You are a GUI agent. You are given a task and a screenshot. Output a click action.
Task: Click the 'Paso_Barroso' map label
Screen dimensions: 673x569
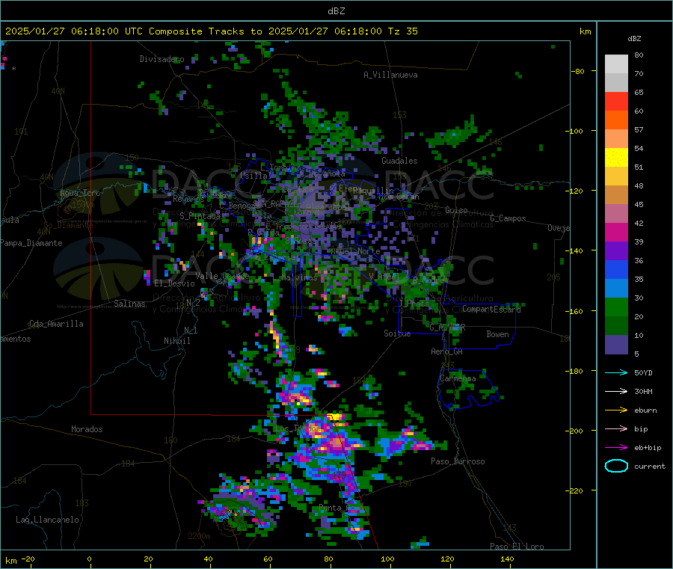pos(458,461)
